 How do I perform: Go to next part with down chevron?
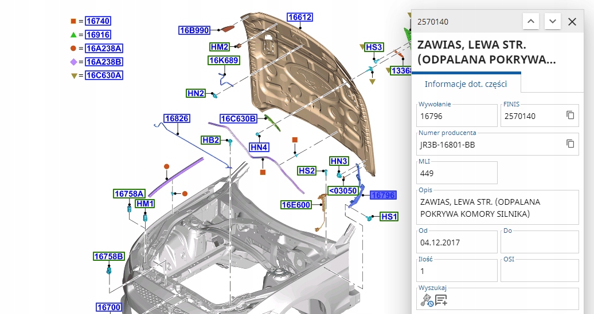552,22
